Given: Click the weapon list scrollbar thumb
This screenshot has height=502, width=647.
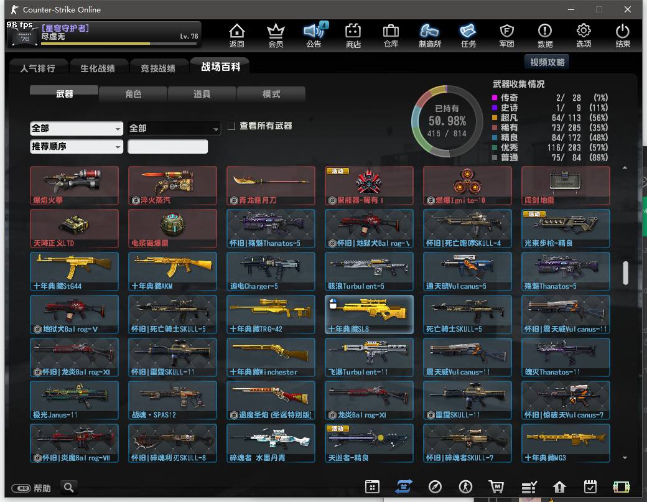Looking at the screenshot, I should tap(626, 272).
